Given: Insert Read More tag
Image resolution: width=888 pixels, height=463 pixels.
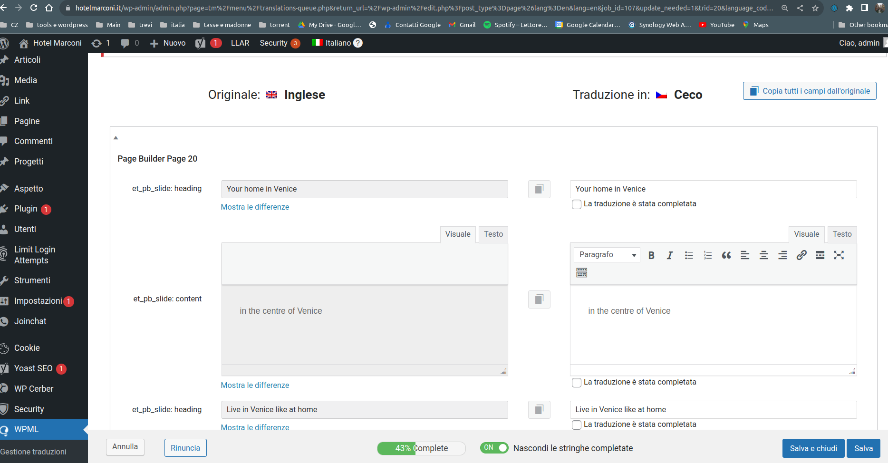Looking at the screenshot, I should [820, 255].
